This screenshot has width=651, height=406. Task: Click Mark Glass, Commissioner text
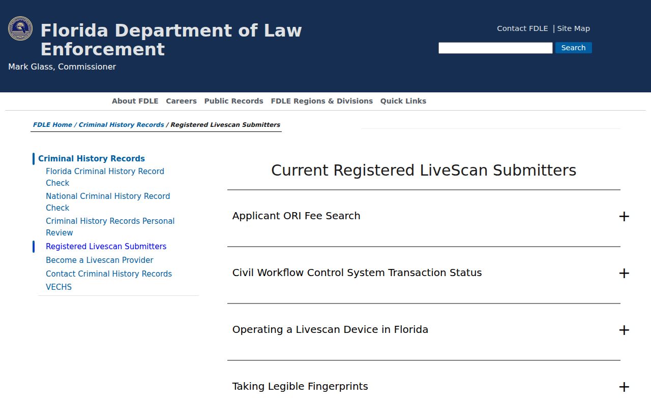[x=62, y=66]
